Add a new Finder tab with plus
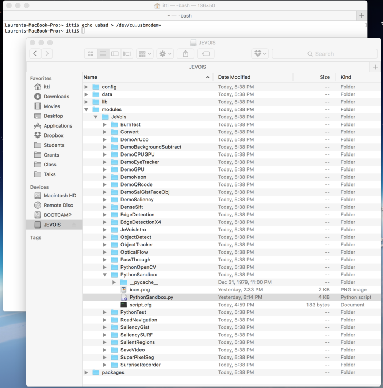Viewport: 383px width, 388px height. point(375,67)
